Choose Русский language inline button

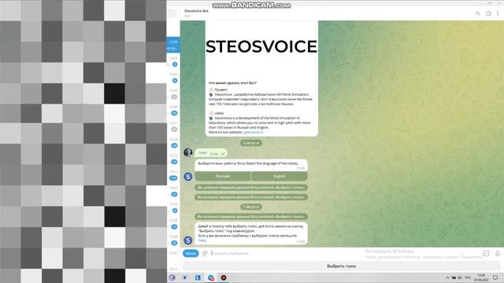(223, 176)
